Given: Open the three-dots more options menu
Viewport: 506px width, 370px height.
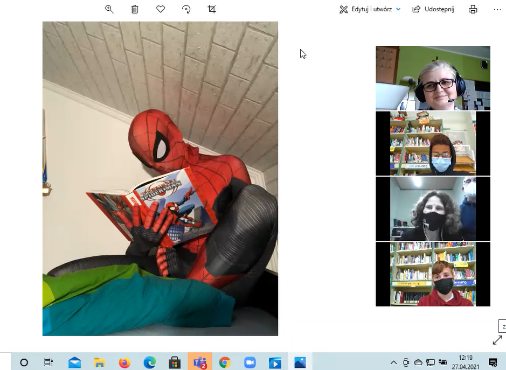Looking at the screenshot, I should pos(497,9).
